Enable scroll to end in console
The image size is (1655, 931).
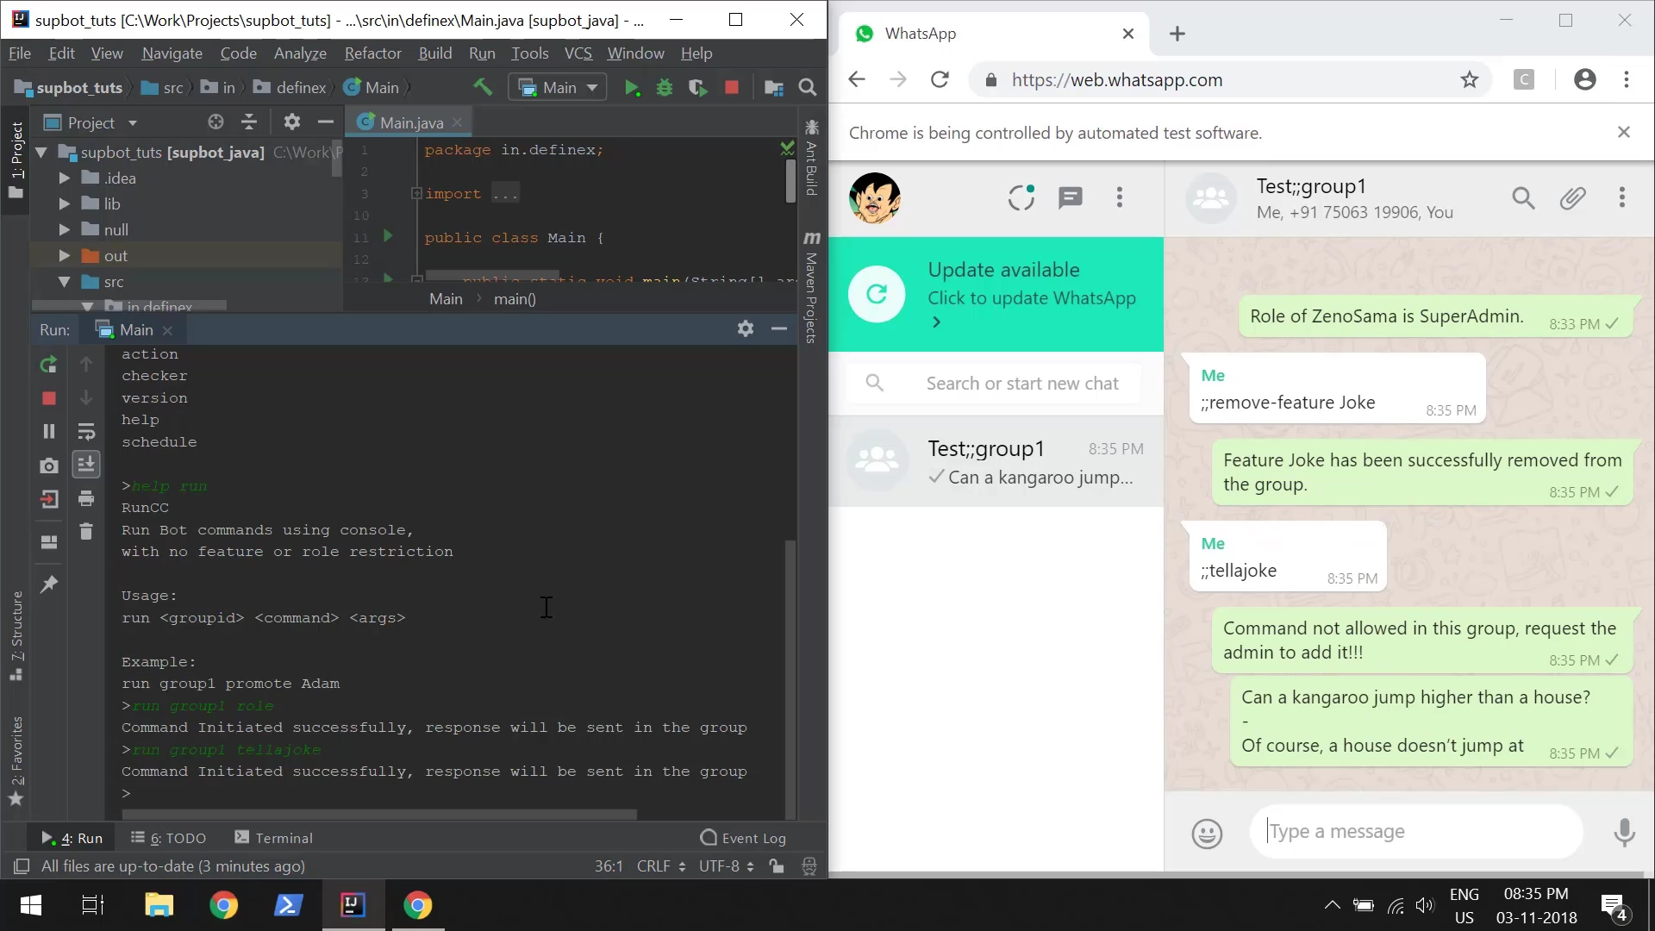tap(87, 465)
